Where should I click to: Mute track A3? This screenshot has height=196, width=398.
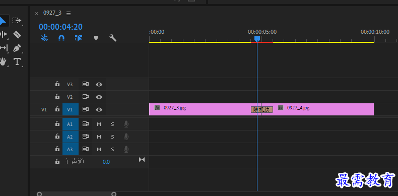[x=99, y=149]
